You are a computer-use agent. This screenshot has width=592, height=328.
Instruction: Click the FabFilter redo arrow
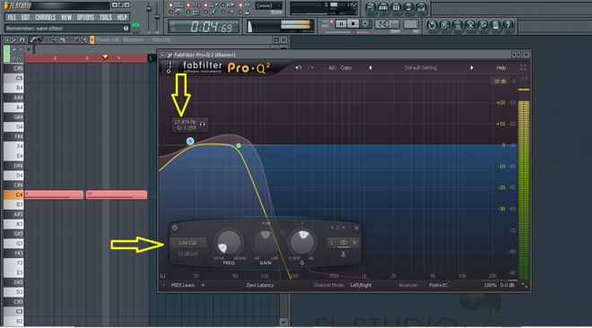point(311,68)
